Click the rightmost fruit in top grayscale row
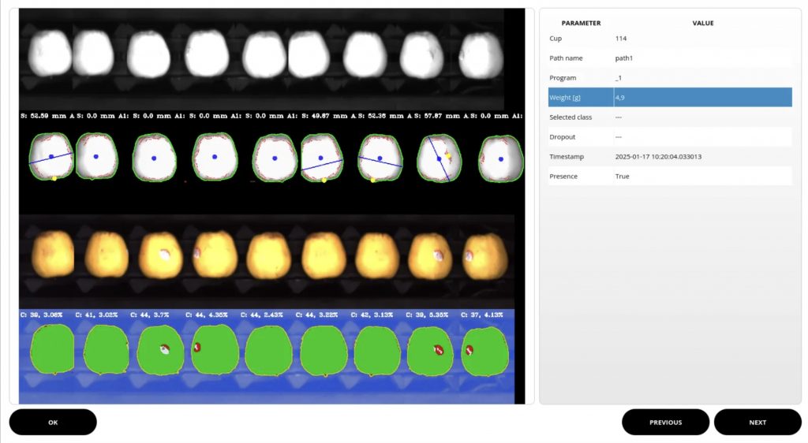Viewport: 808px width, 443px height. (x=481, y=54)
